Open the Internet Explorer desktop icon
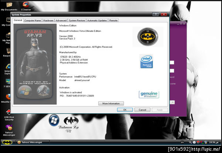 click(8, 69)
